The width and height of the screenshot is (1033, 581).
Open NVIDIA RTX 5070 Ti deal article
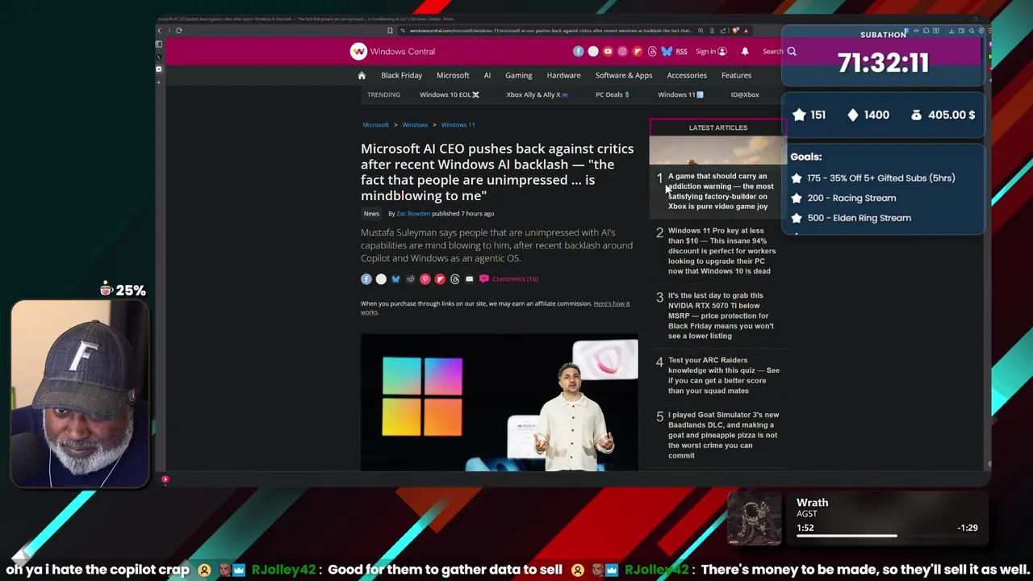coord(721,316)
